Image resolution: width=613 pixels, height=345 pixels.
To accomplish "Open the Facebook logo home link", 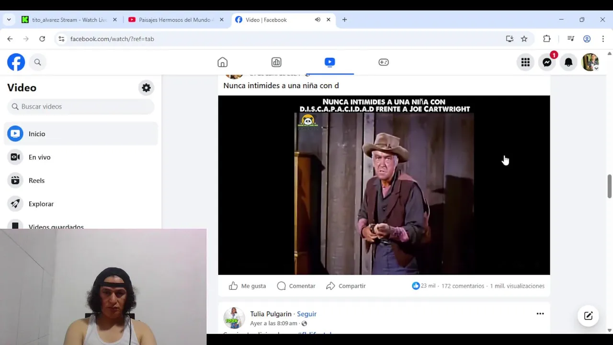I will [x=16, y=62].
